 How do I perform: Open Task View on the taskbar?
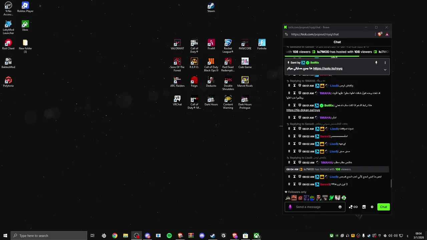click(93, 236)
